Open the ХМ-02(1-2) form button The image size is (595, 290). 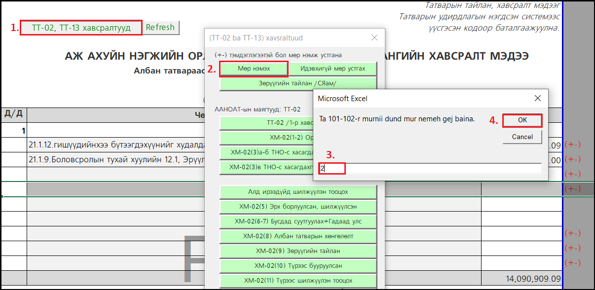266,138
